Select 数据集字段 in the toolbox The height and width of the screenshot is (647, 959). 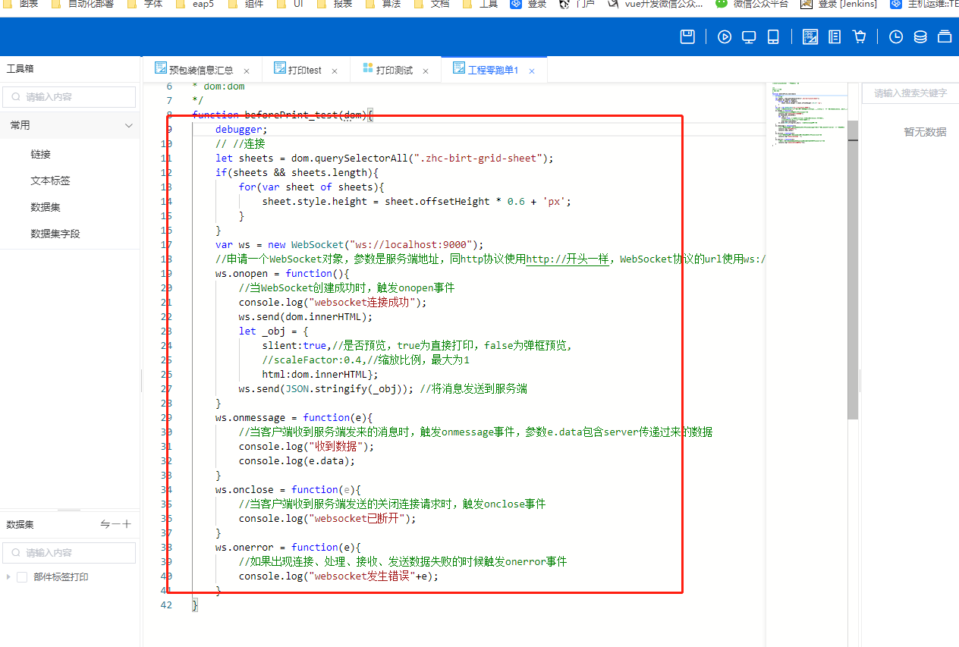pos(55,234)
